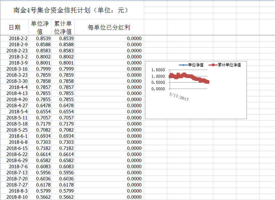Select the dividend 0.0000 in the 2018-8-10 row
Image resolution: width=275 pixels, height=200 pixels.
[x=109, y=197]
